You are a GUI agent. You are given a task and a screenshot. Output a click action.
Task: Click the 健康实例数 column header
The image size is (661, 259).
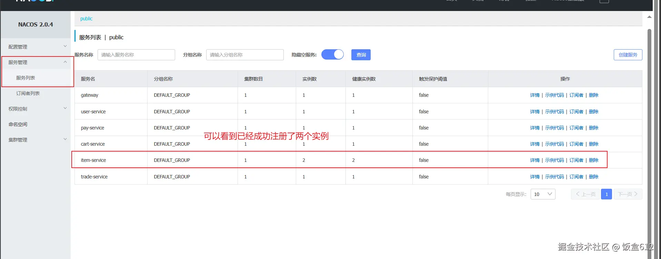click(379, 79)
